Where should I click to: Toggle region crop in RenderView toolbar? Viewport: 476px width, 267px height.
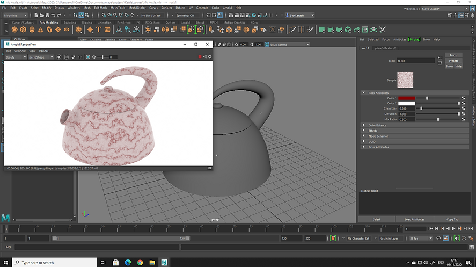88,57
